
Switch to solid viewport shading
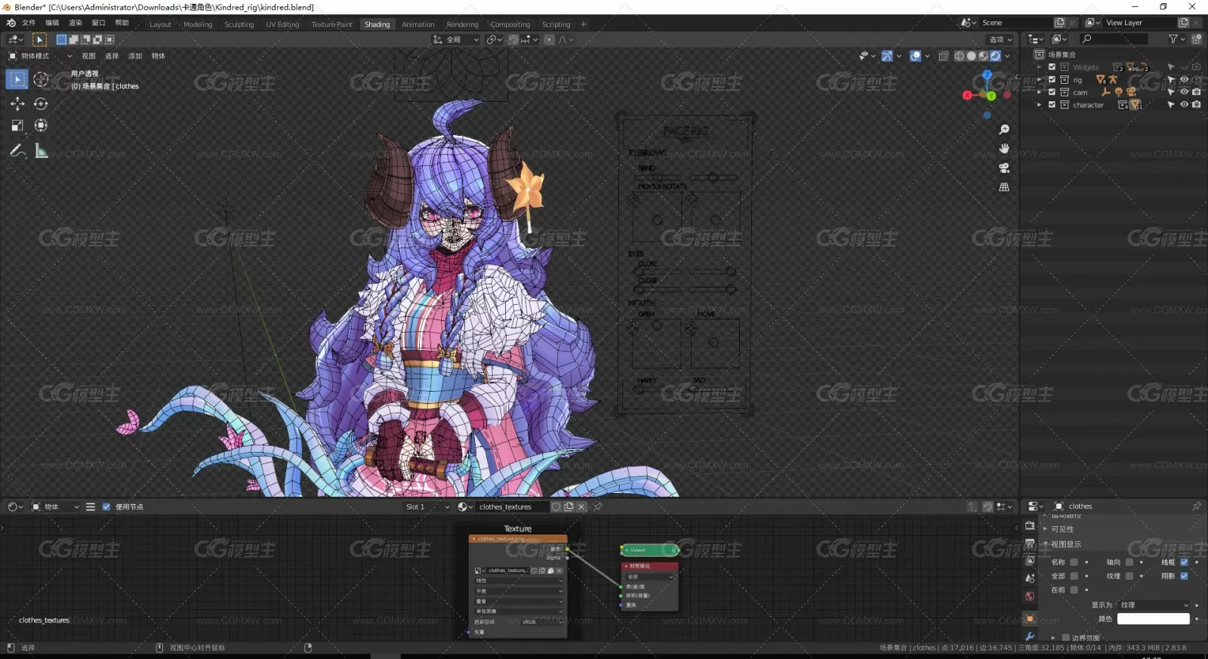click(972, 56)
